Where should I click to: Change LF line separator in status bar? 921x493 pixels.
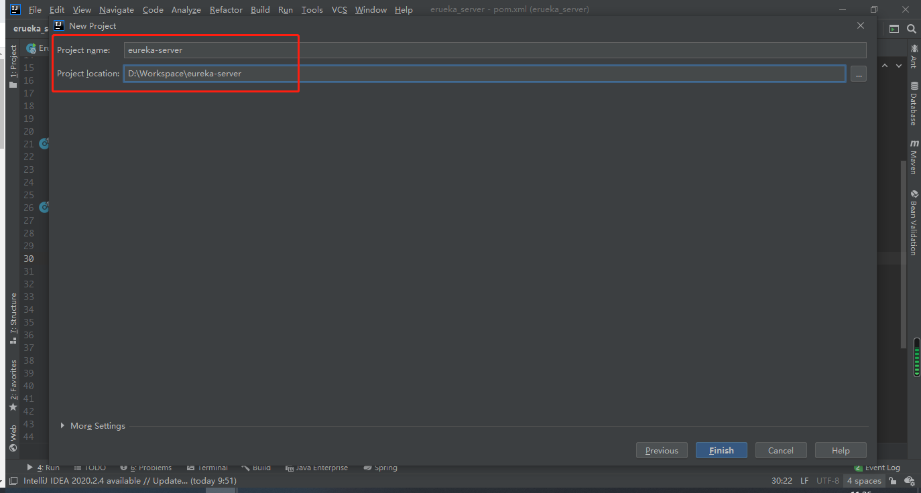click(804, 480)
